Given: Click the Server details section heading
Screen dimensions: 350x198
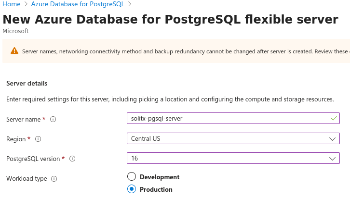Looking at the screenshot, I should [27, 84].
